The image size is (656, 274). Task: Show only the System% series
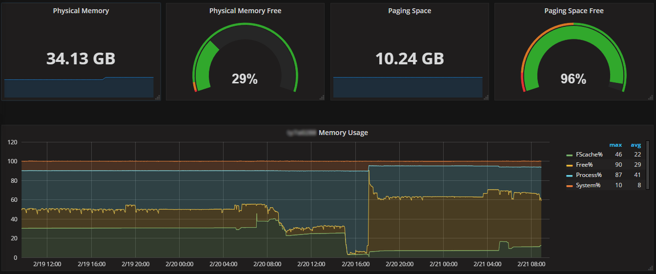click(588, 185)
